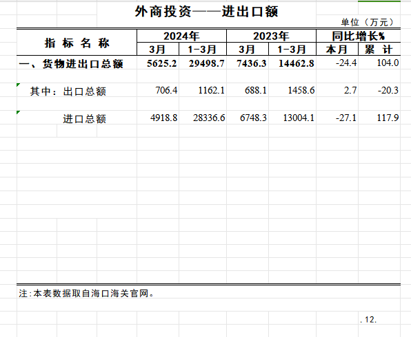Click the 单位（万元）unit label cell

368,22
